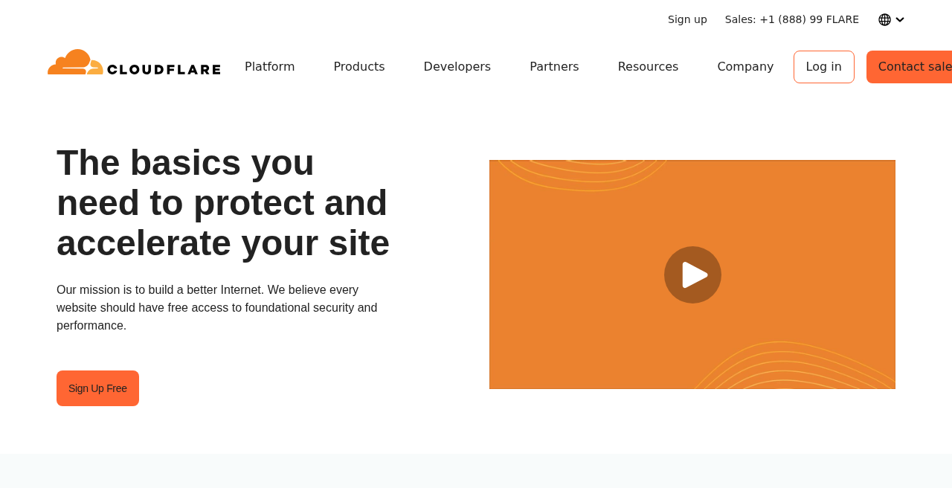Open the Developers menu
Viewport: 952px width, 488px height.
point(457,67)
